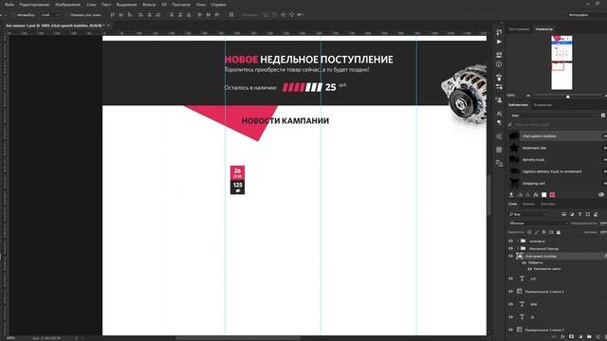Select the bookmark-star library item
The height and width of the screenshot is (341, 607).
pyautogui.click(x=558, y=148)
